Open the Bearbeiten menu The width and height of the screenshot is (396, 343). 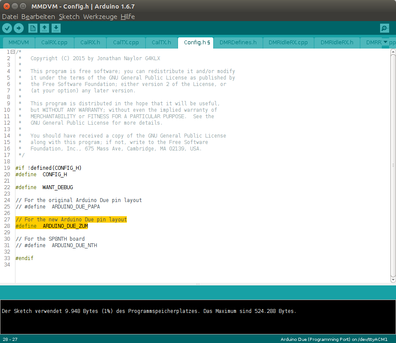tap(38, 17)
